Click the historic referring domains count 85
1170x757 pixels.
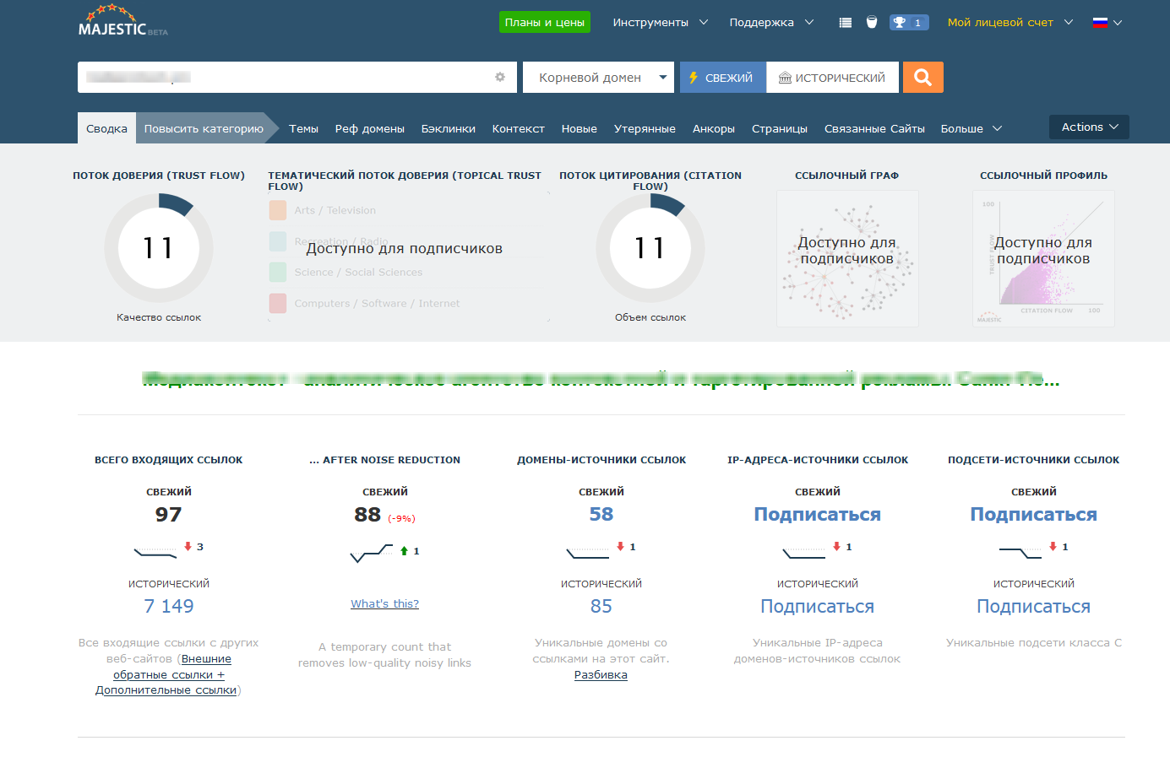pyautogui.click(x=601, y=606)
